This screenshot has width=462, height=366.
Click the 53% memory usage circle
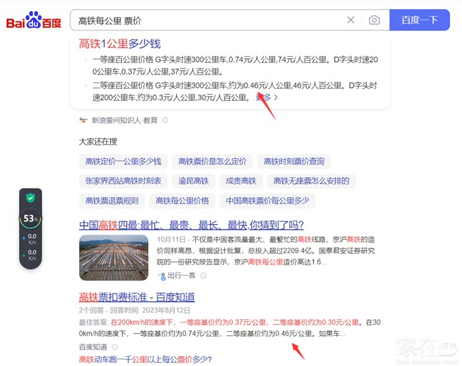pos(30,218)
